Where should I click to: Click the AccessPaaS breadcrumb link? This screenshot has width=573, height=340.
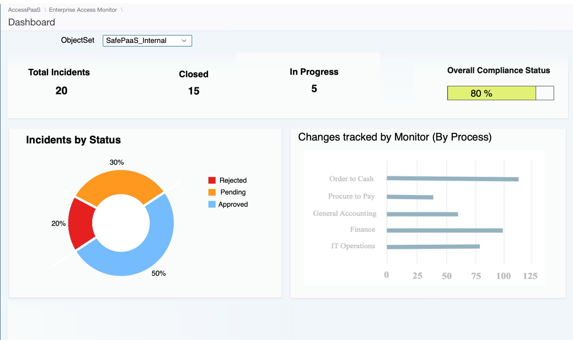pyautogui.click(x=24, y=10)
